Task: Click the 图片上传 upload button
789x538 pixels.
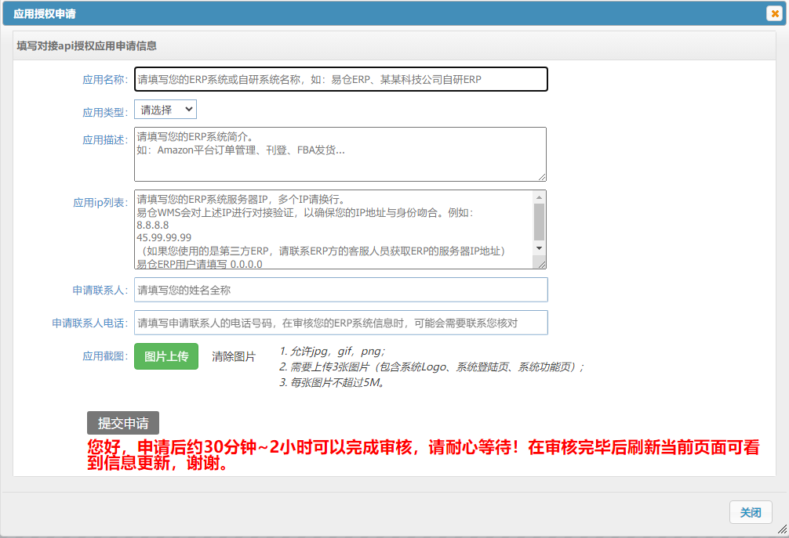Action: [x=165, y=356]
